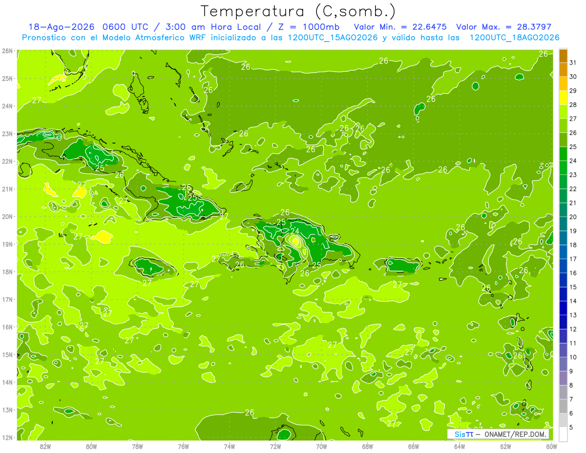Click the legend value label "13"
This screenshot has height=453, width=586.
coord(573,315)
